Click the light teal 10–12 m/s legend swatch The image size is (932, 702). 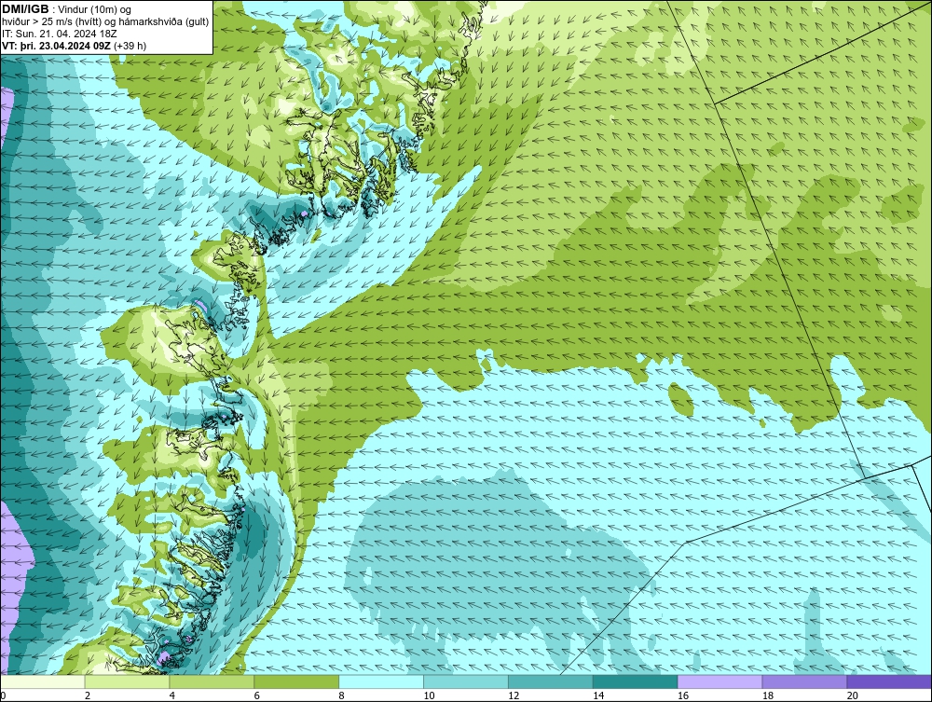tap(466, 681)
